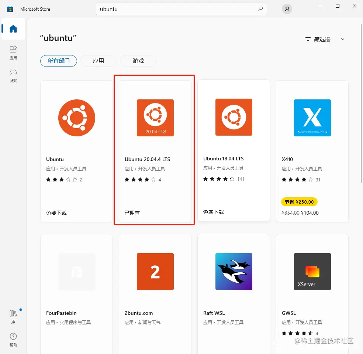This screenshot has height=354, width=363.
Task: Select the 游戏 filter tab
Action: coord(138,61)
